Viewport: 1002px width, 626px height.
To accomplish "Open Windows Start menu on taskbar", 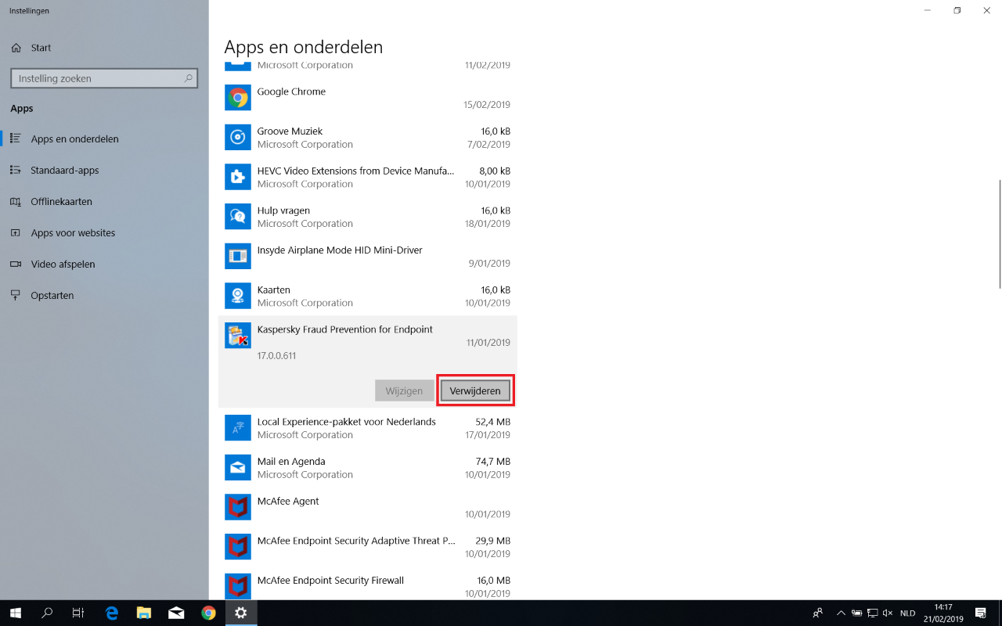I will [x=16, y=613].
